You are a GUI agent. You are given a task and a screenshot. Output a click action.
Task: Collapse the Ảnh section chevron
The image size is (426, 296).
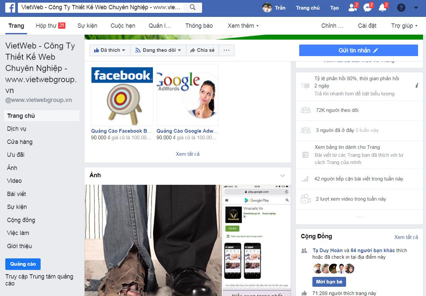tap(282, 176)
